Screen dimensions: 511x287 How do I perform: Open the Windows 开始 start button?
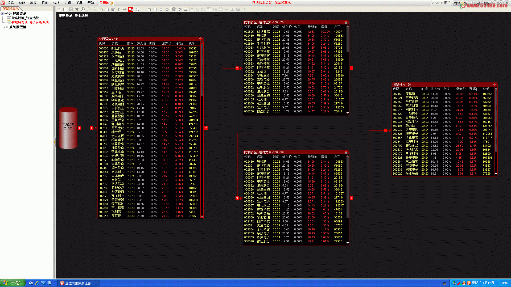pos(13,283)
